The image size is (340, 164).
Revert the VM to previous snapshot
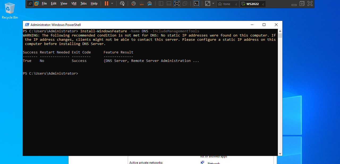click(x=142, y=4)
